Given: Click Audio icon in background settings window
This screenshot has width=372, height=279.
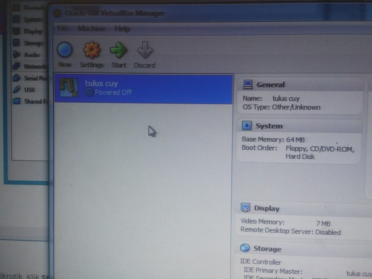Looking at the screenshot, I should point(16,54).
